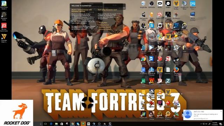Close the message notification popup
This screenshot has width=224, height=126.
(x=221, y=111)
